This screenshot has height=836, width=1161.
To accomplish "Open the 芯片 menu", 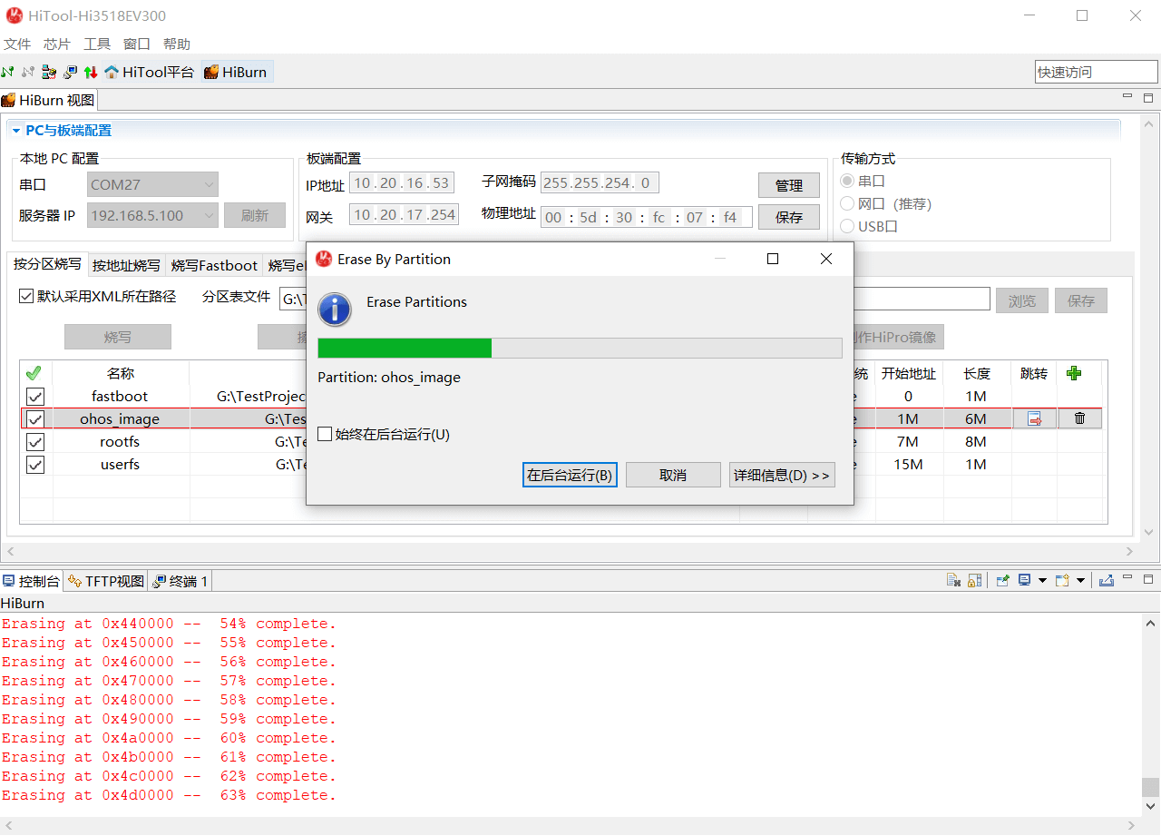I will (x=57, y=44).
